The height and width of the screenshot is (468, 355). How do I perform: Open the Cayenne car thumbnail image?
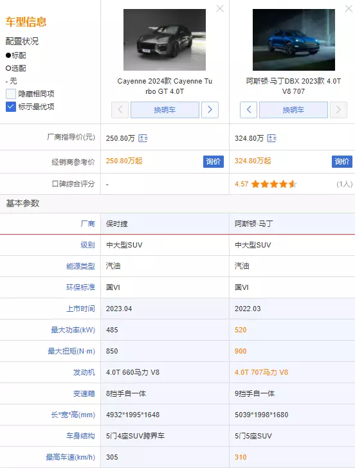point(165,40)
